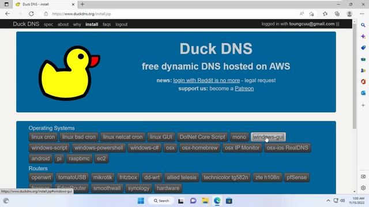369x207 pixels.
Task: Open the why menu item
Action: pyautogui.click(x=77, y=24)
